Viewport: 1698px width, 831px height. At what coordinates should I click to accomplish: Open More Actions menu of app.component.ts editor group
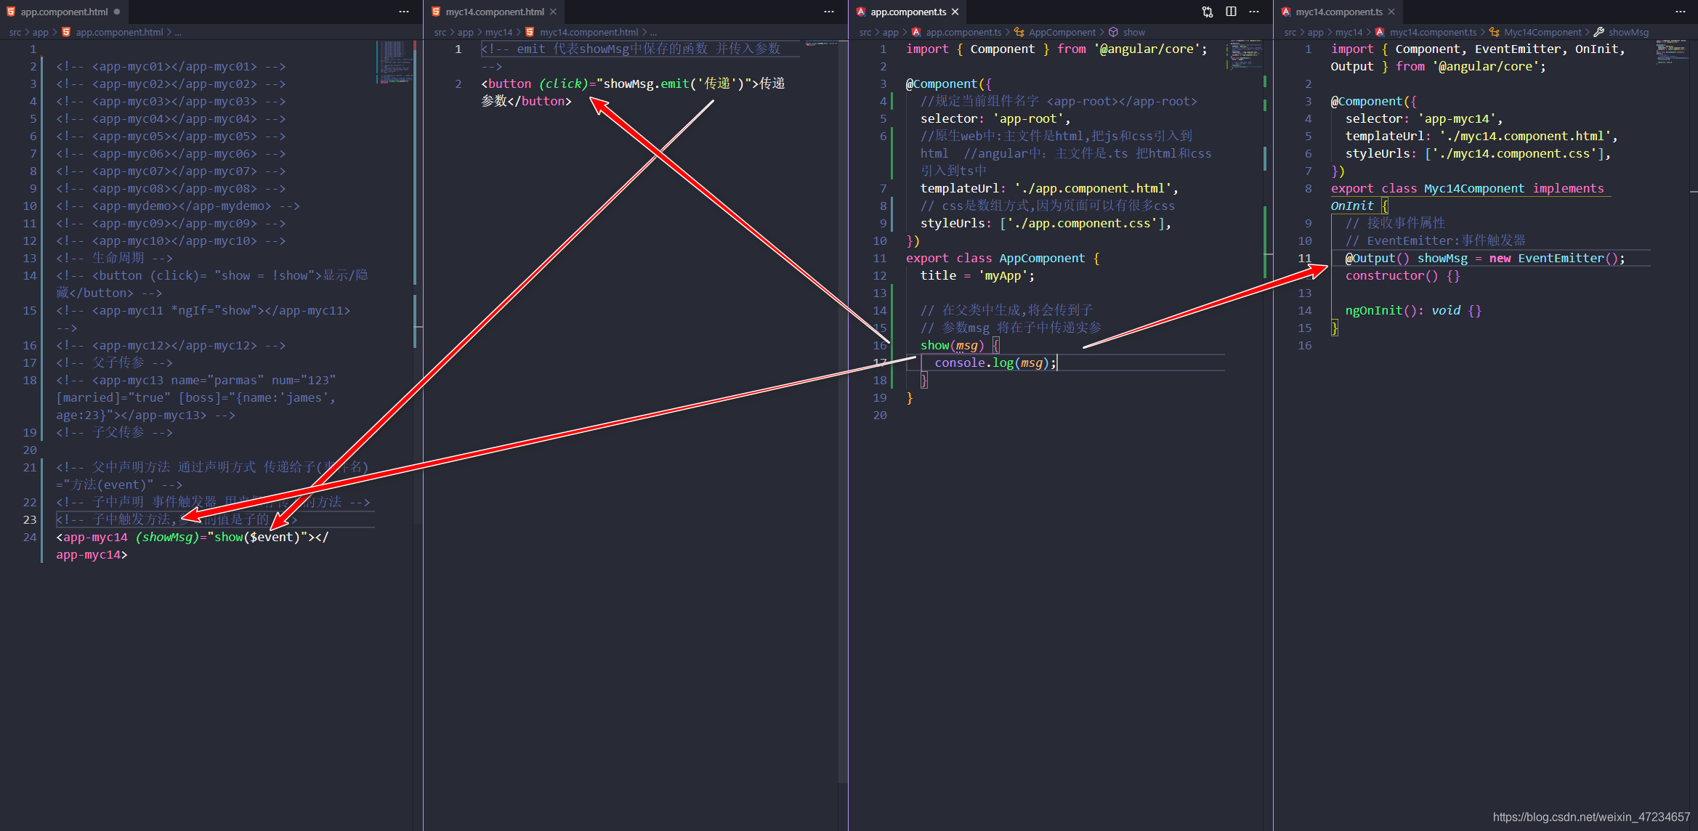(x=1254, y=12)
